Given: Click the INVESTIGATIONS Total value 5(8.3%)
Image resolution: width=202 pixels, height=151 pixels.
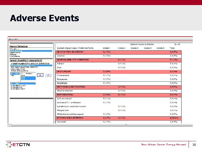Looking at the screenshot, I should (173, 95).
